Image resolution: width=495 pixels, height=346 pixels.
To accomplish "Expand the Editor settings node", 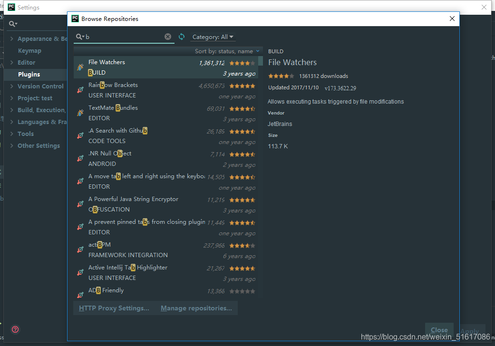I will 12,62.
